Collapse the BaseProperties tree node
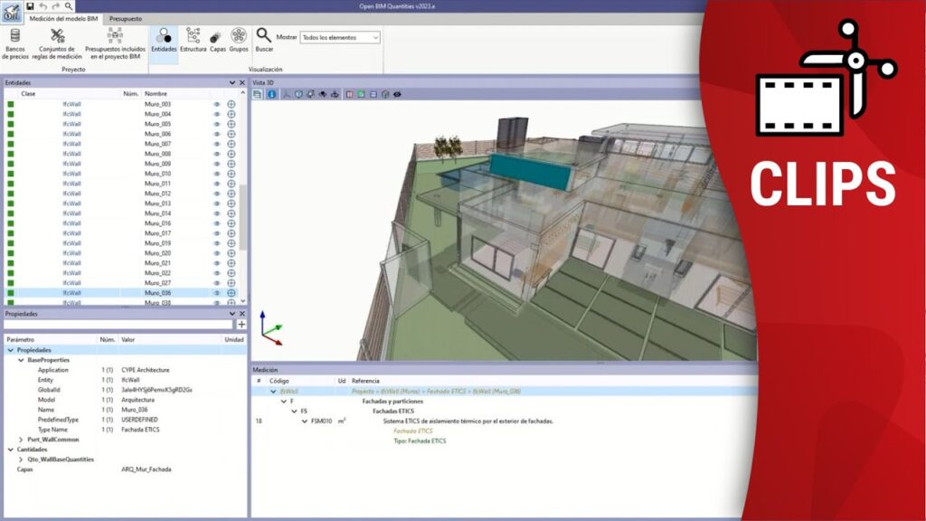This screenshot has height=521, width=926. tap(22, 360)
